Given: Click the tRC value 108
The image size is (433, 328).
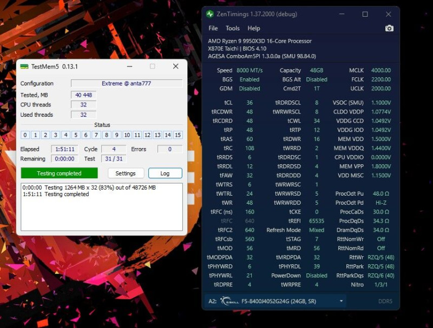Looking at the screenshot, I should pyautogui.click(x=250, y=148).
